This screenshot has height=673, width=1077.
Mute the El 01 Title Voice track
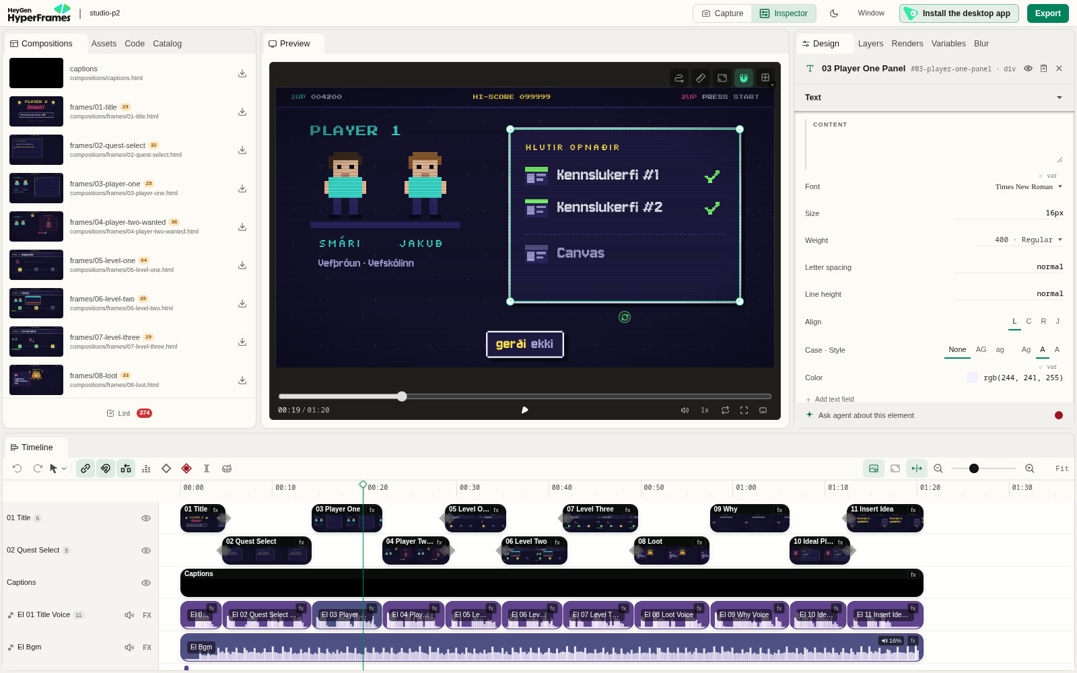tap(129, 615)
